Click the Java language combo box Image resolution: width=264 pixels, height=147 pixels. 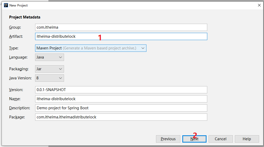(49, 57)
